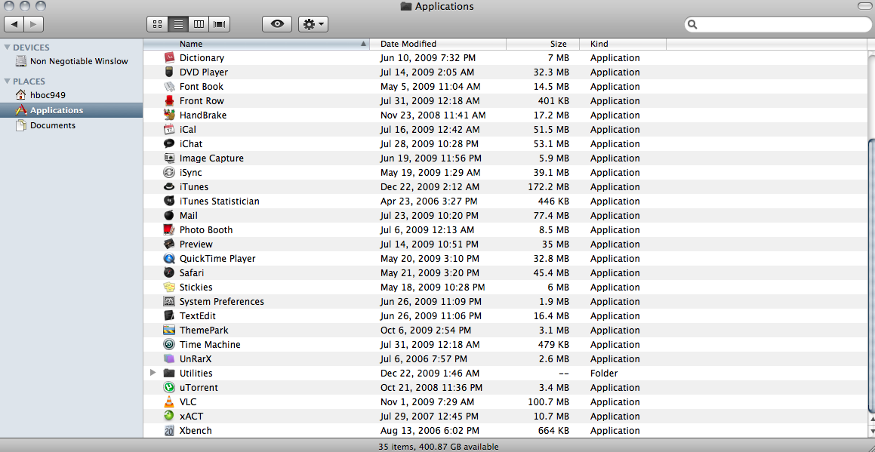
Task: Click the System Preferences icon
Action: coord(170,302)
